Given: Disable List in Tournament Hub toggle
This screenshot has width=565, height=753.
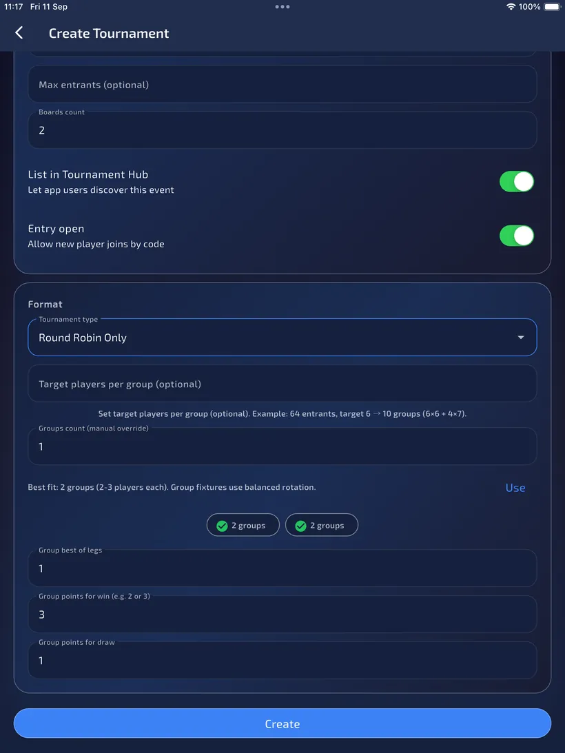Looking at the screenshot, I should coord(517,181).
